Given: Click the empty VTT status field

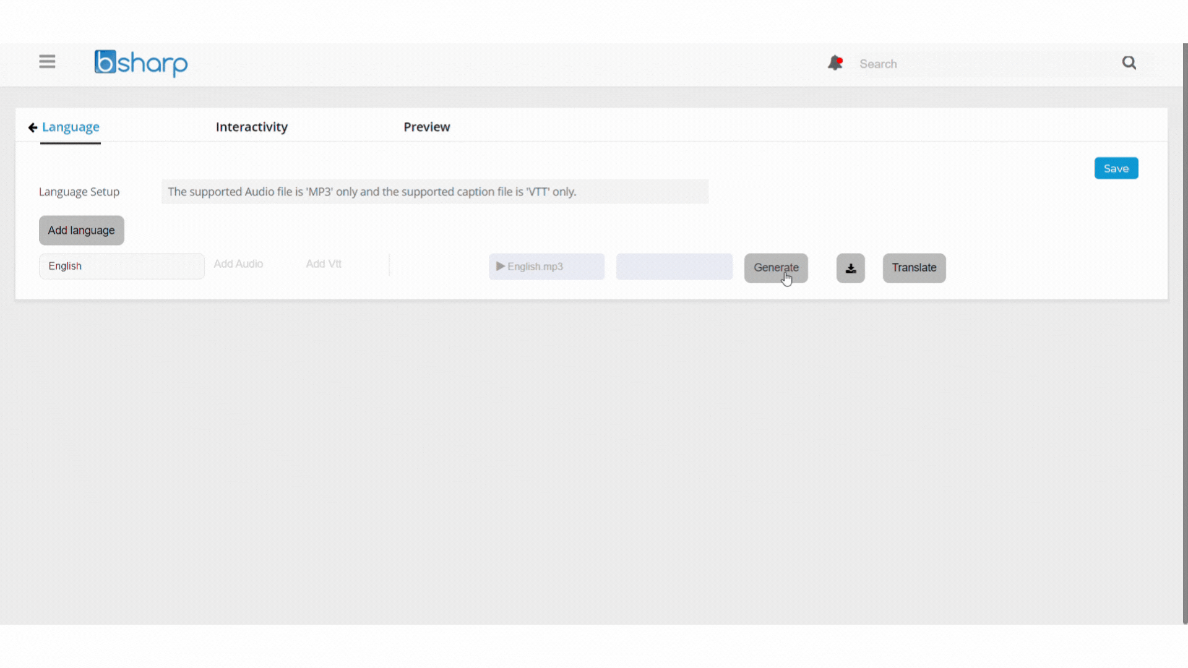Looking at the screenshot, I should [x=675, y=267].
